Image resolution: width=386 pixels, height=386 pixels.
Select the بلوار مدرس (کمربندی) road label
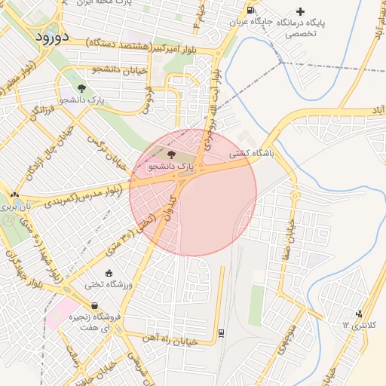(84, 197)
